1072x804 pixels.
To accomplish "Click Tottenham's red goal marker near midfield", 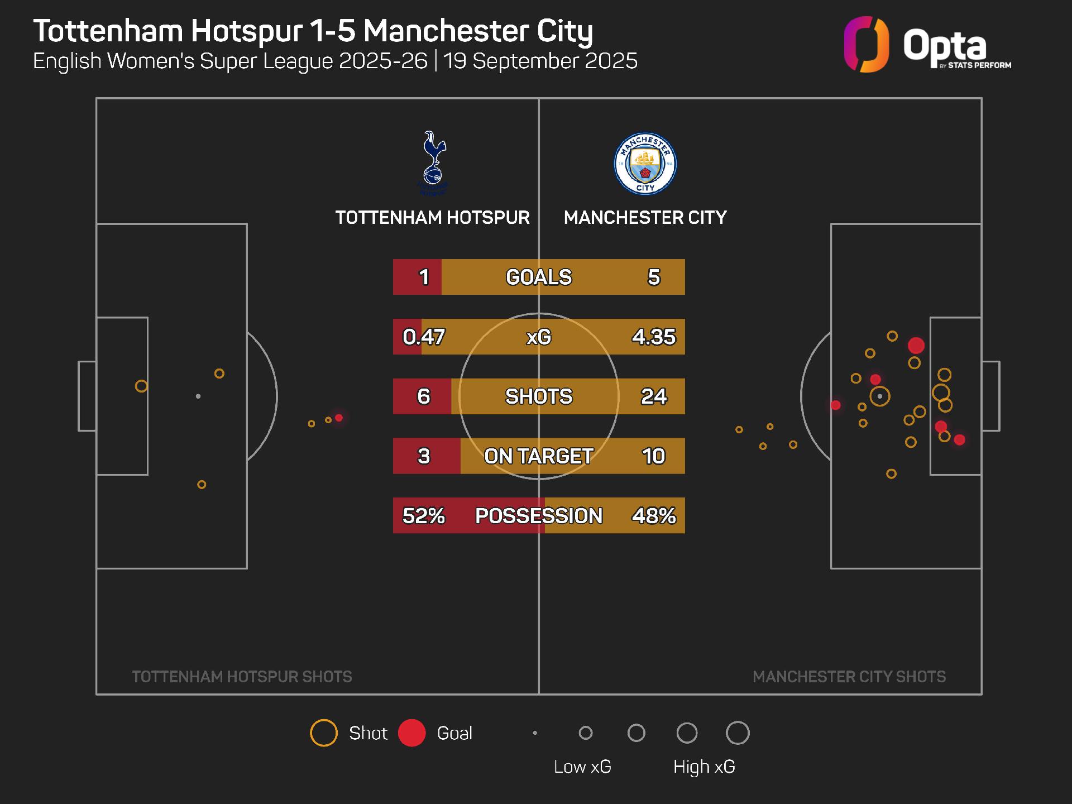I will (x=339, y=418).
